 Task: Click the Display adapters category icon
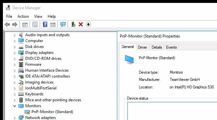(x=21, y=53)
